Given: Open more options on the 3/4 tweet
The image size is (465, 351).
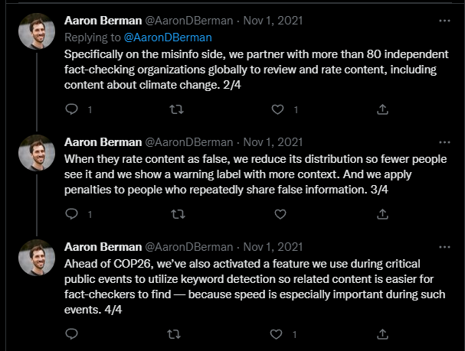Looking at the screenshot, I should (444, 142).
